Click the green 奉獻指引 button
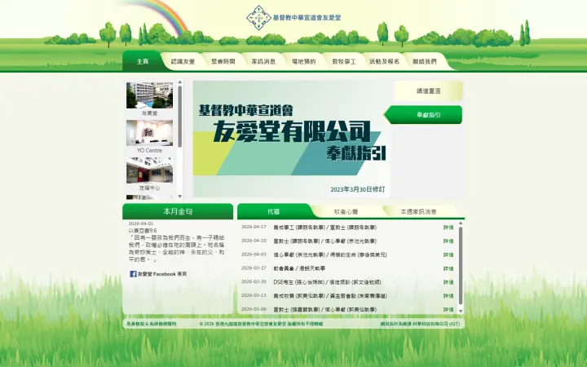This screenshot has width=587, height=367. coord(424,115)
